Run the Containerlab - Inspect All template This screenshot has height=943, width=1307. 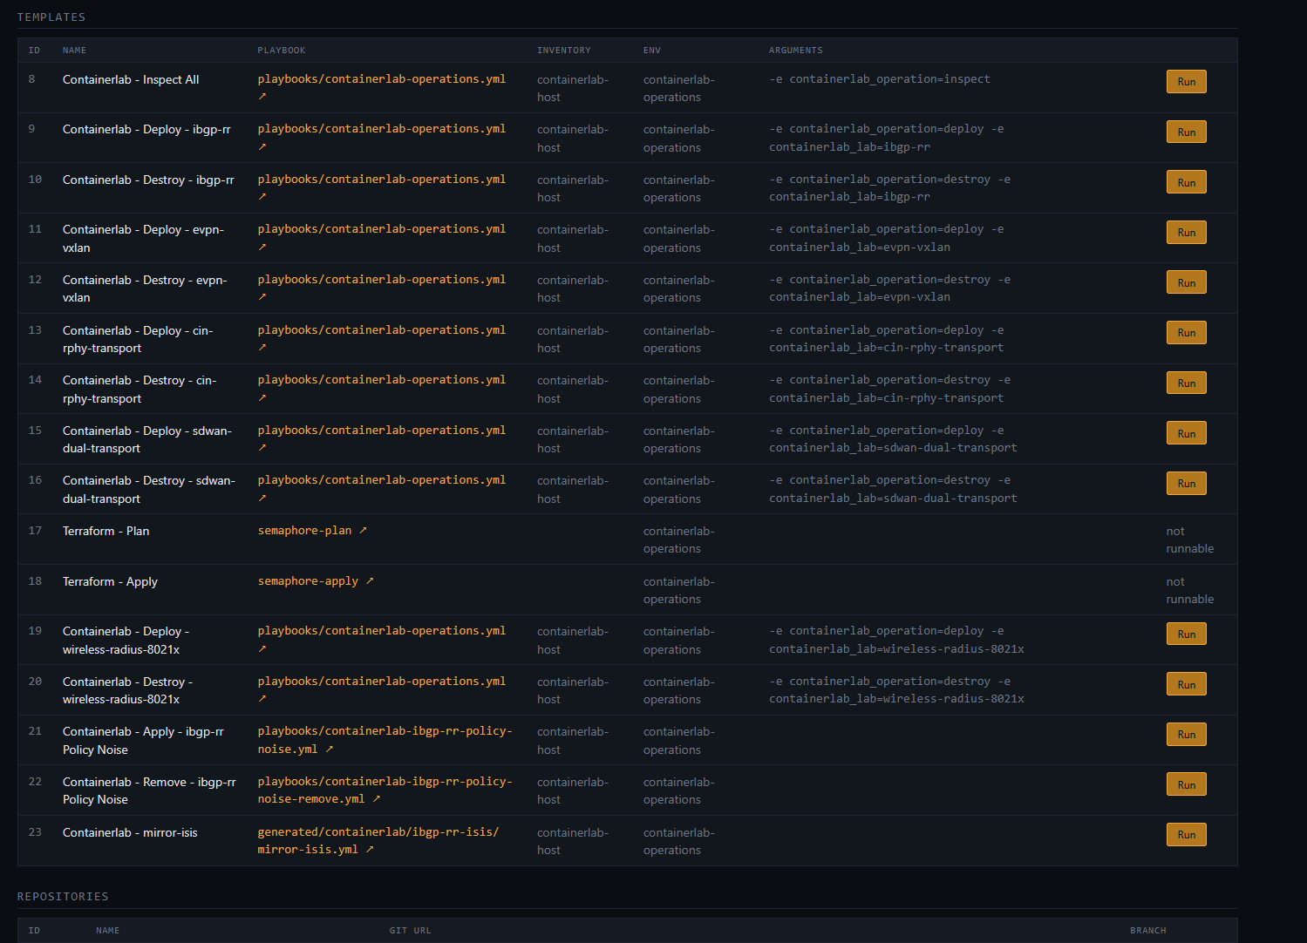point(1186,82)
